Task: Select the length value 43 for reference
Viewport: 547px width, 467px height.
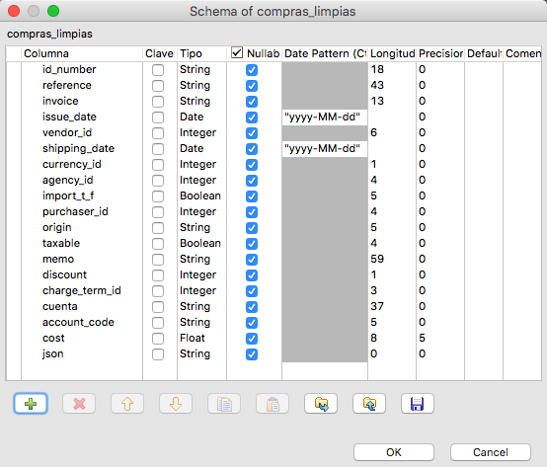Action: pyautogui.click(x=377, y=85)
